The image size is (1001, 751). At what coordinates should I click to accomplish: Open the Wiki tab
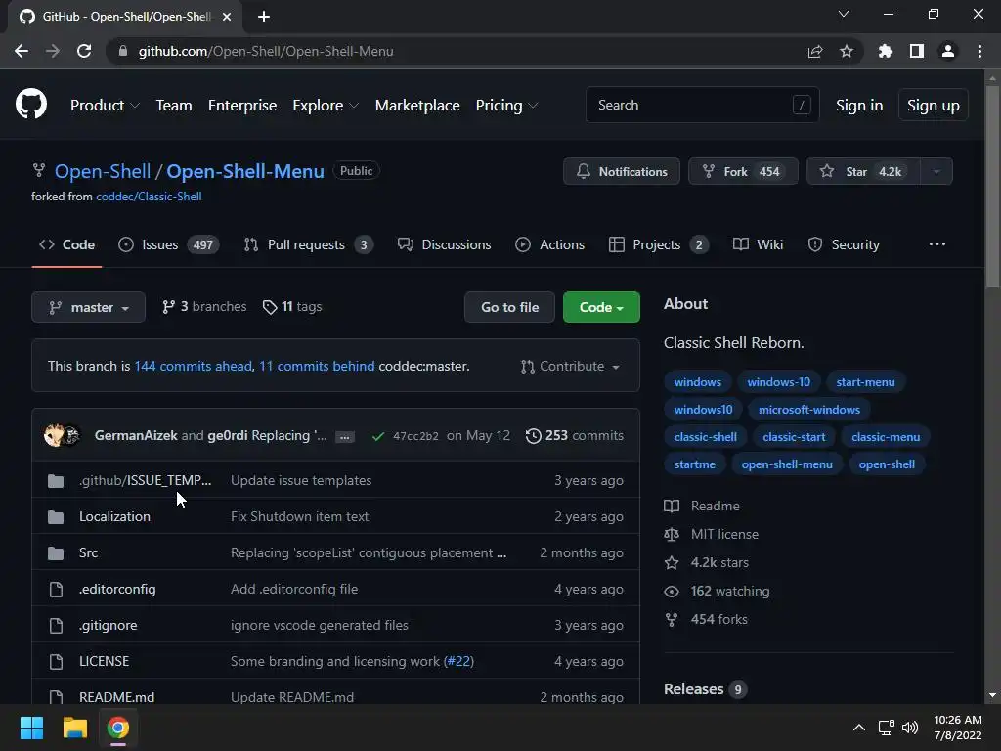758,244
